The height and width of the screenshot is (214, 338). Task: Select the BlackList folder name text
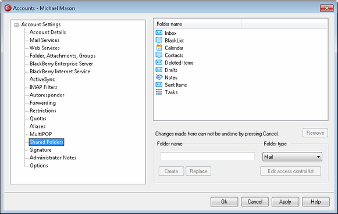(174, 40)
